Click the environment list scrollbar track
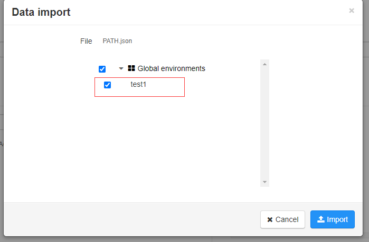 [x=265, y=126]
